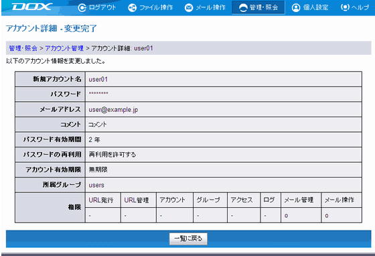Open the 個人設定 menu
Viewport: 375px width, 256px height.
310,7
